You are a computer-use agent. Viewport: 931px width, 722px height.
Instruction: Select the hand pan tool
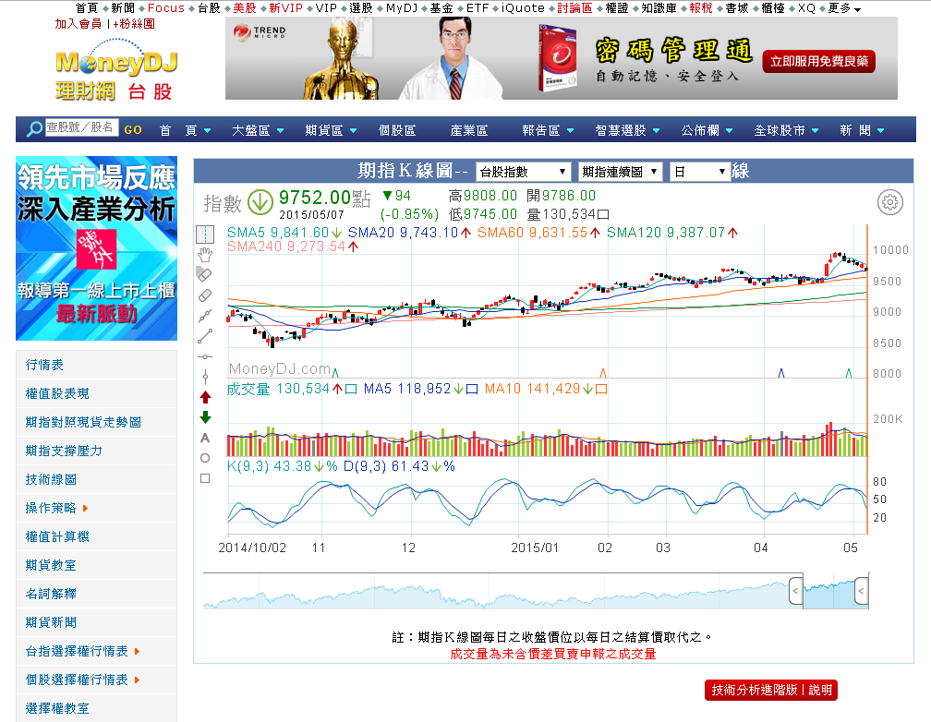coord(205,255)
